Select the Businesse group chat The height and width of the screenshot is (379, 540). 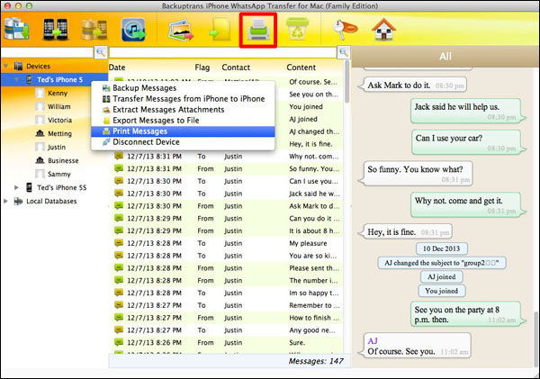pos(63,160)
